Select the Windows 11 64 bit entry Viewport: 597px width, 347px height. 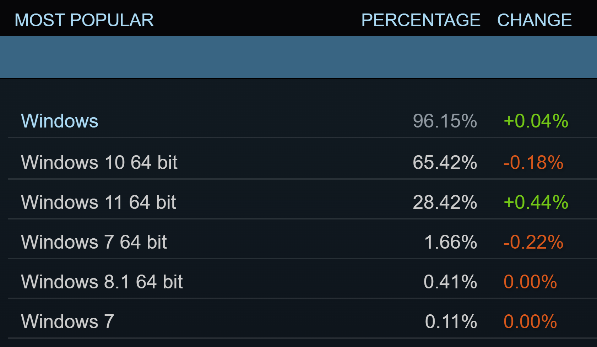pos(98,202)
